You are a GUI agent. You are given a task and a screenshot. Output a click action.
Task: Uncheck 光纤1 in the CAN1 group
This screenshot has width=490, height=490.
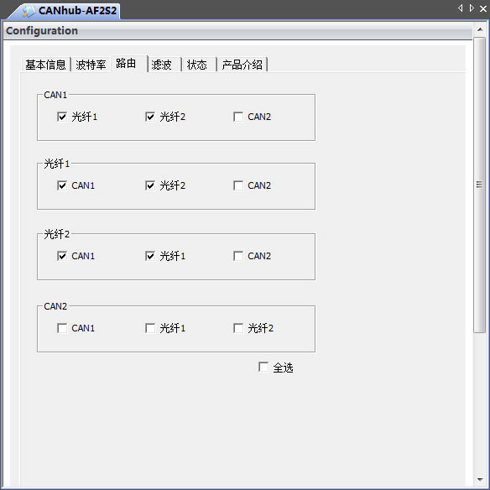coord(62,117)
